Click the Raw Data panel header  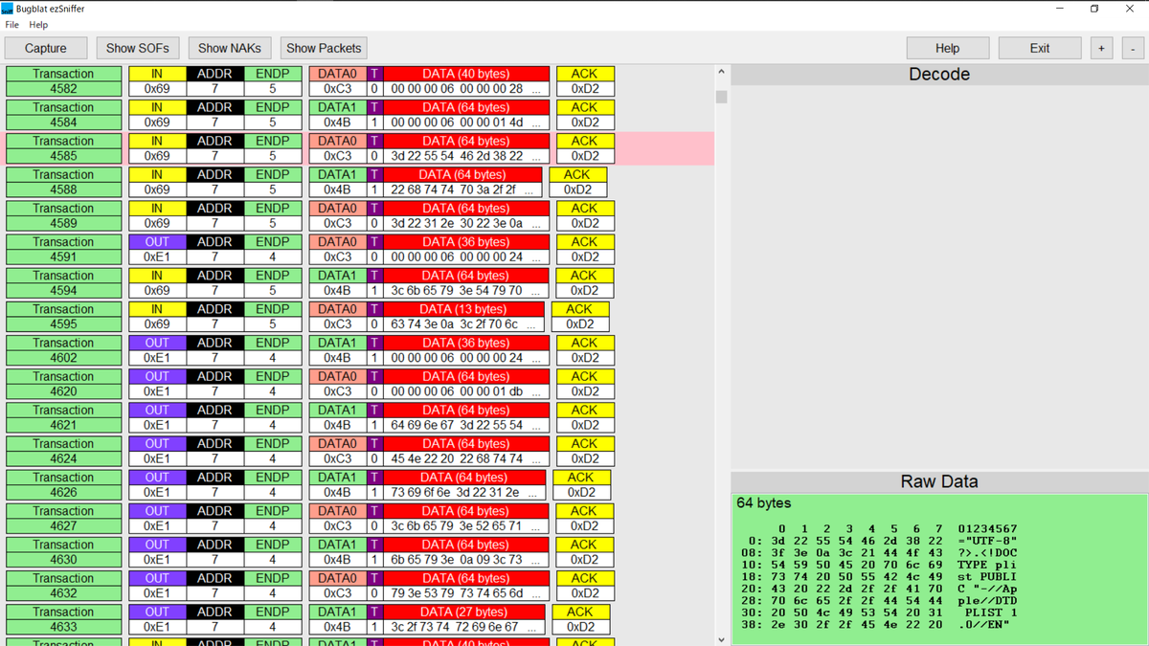(x=939, y=481)
